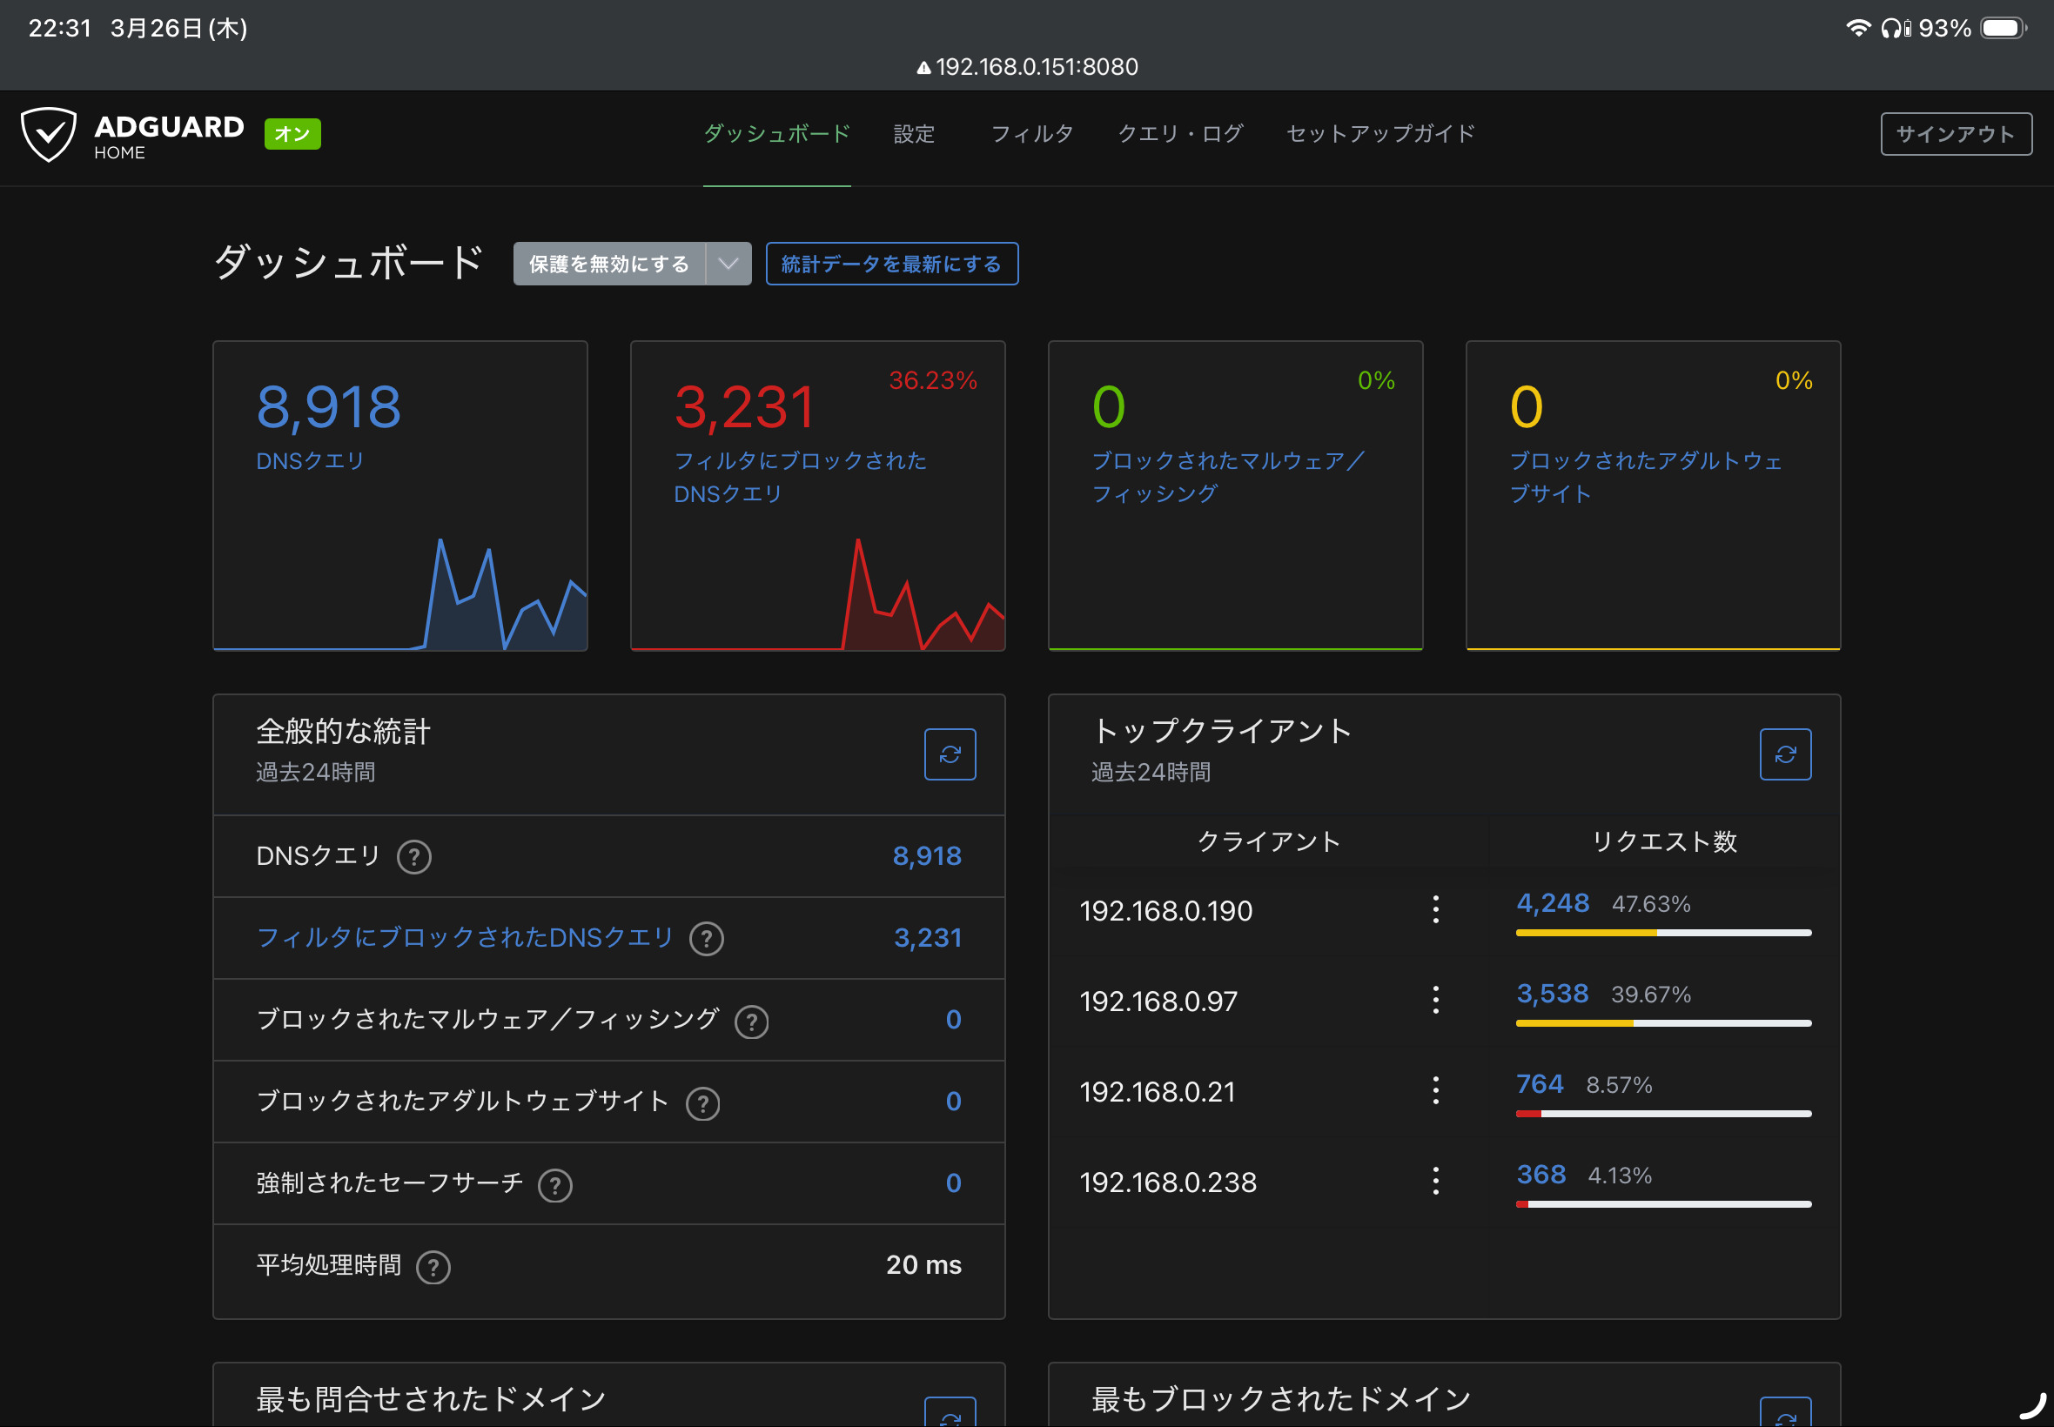Image resolution: width=2054 pixels, height=1427 pixels.
Task: Disable protection with 保護を無効にする button
Action: (x=609, y=264)
